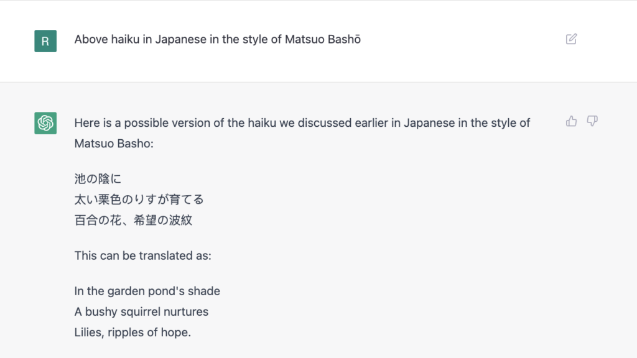Click the line "In the garden pond's shade"
Image resolution: width=637 pixels, height=358 pixels.
pyautogui.click(x=147, y=291)
